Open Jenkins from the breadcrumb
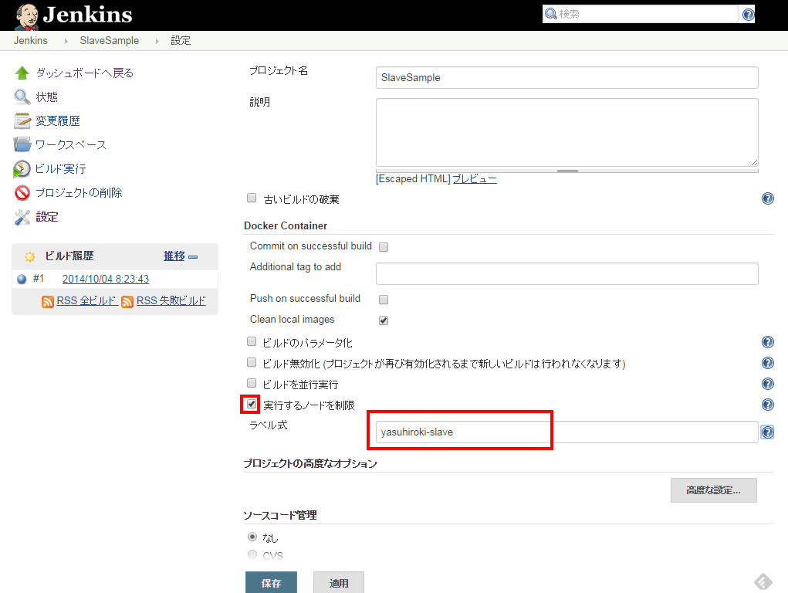Viewport: 788px width, 593px height. coord(31,40)
